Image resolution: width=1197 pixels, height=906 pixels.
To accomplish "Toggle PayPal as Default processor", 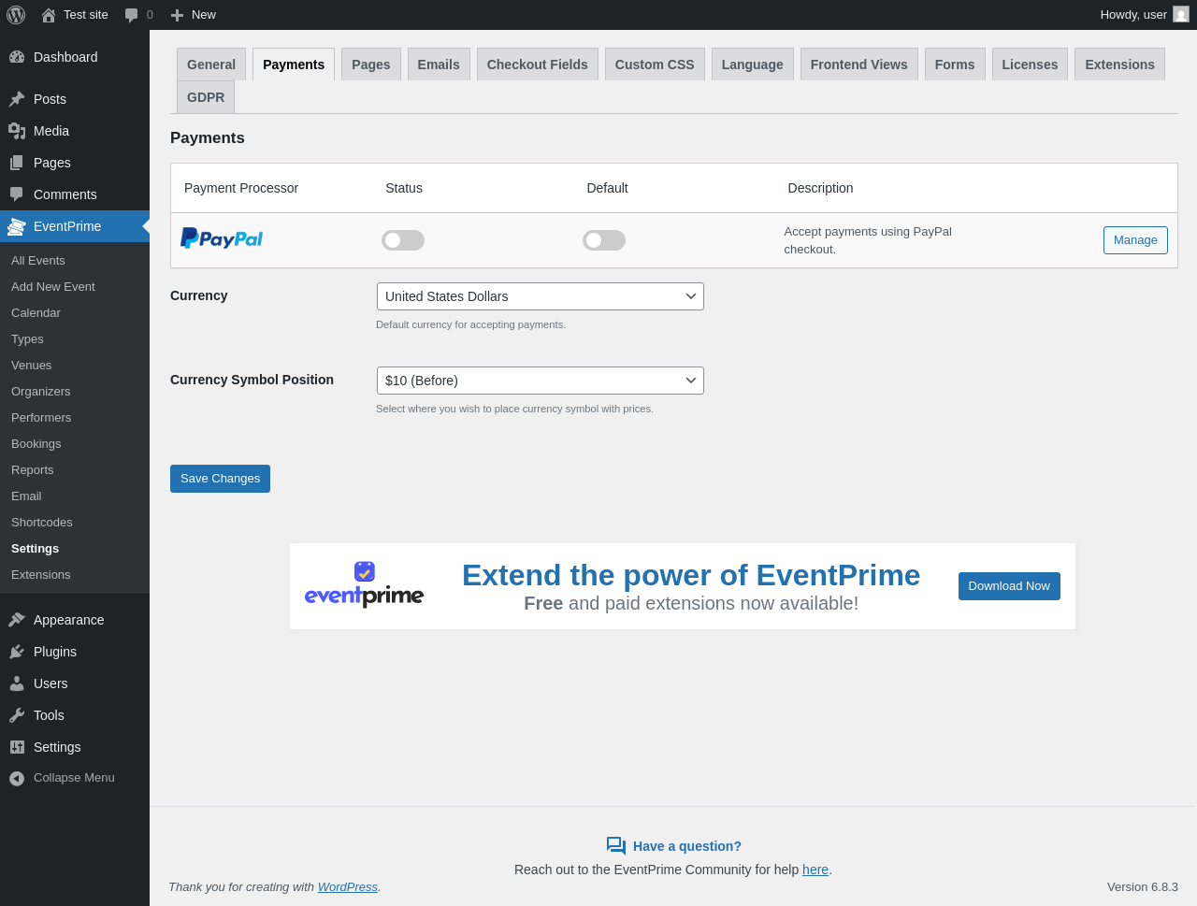I will pyautogui.click(x=604, y=240).
